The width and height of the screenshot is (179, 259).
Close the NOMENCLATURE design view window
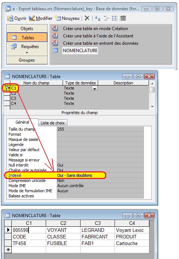[x=149, y=76]
